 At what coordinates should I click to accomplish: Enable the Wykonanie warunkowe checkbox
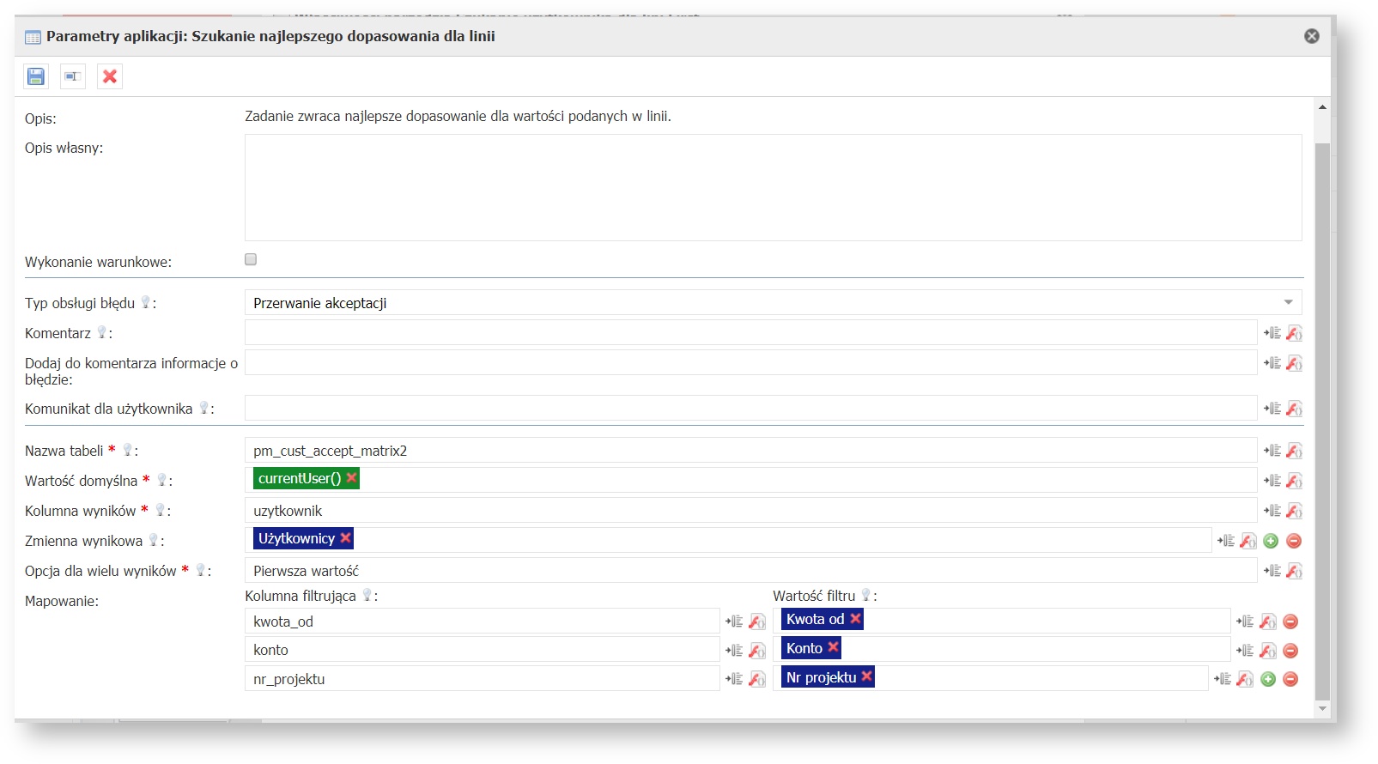(251, 259)
